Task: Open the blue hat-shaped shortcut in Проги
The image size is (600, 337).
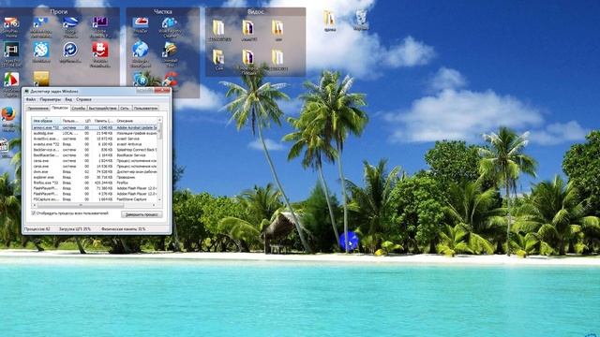Action: (70, 22)
